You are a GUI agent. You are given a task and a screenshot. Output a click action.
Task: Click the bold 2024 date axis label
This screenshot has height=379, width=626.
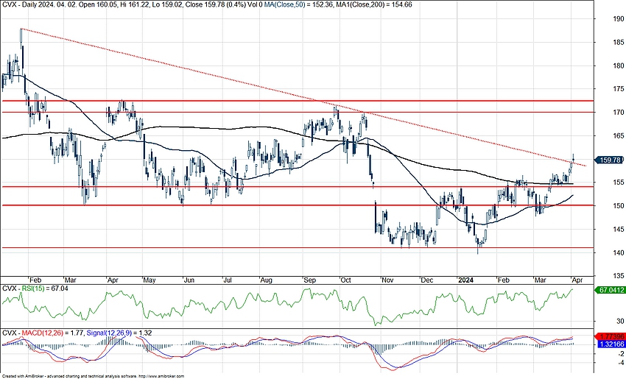point(465,280)
